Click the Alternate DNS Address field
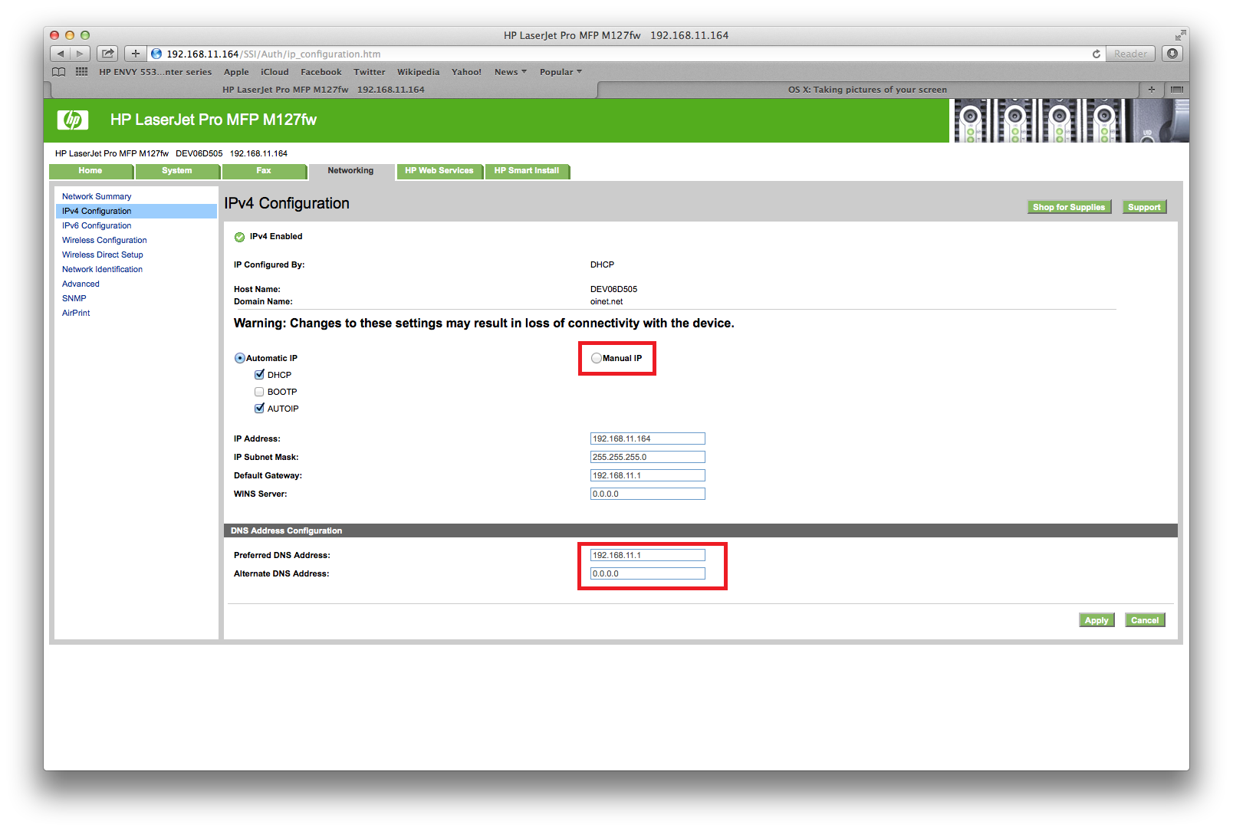 (x=648, y=573)
